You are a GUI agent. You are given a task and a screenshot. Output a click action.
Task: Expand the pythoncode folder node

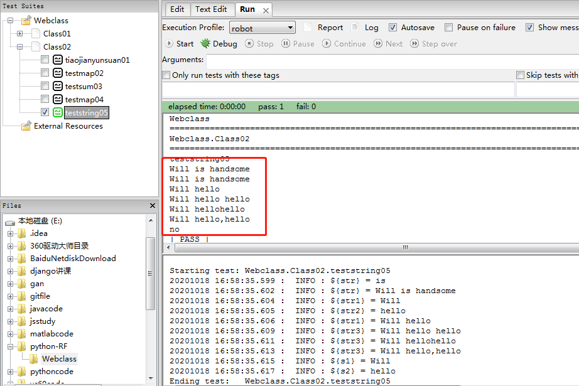coord(10,372)
